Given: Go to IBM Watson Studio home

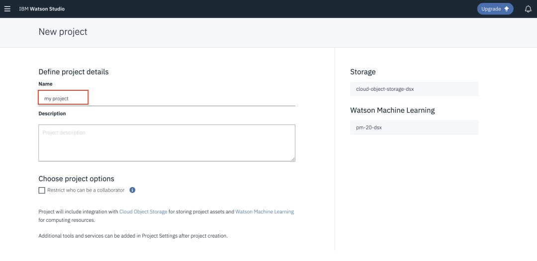Looking at the screenshot, I should coord(42,9).
